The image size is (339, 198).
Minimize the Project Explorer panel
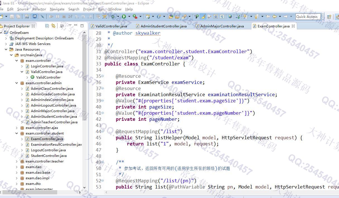point(76,25)
